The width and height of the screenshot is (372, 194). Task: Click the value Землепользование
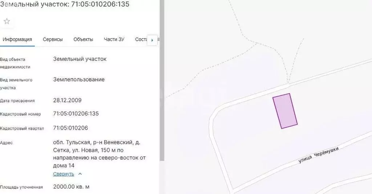coord(79,79)
